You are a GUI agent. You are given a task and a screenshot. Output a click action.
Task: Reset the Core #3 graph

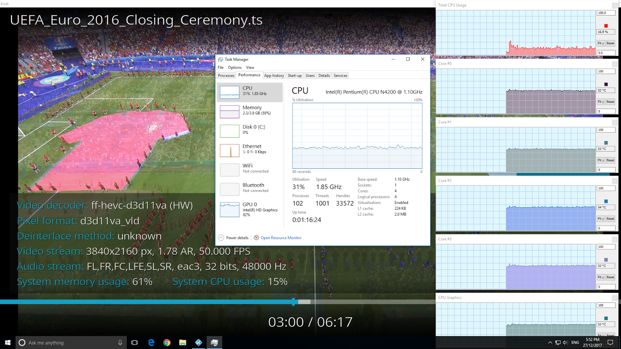[x=611, y=278]
